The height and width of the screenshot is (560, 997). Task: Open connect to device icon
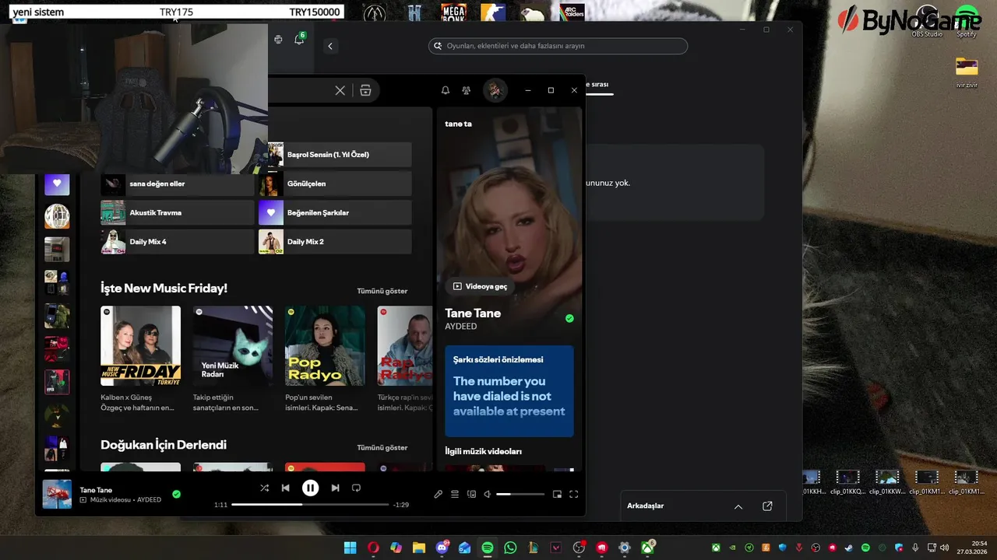471,494
